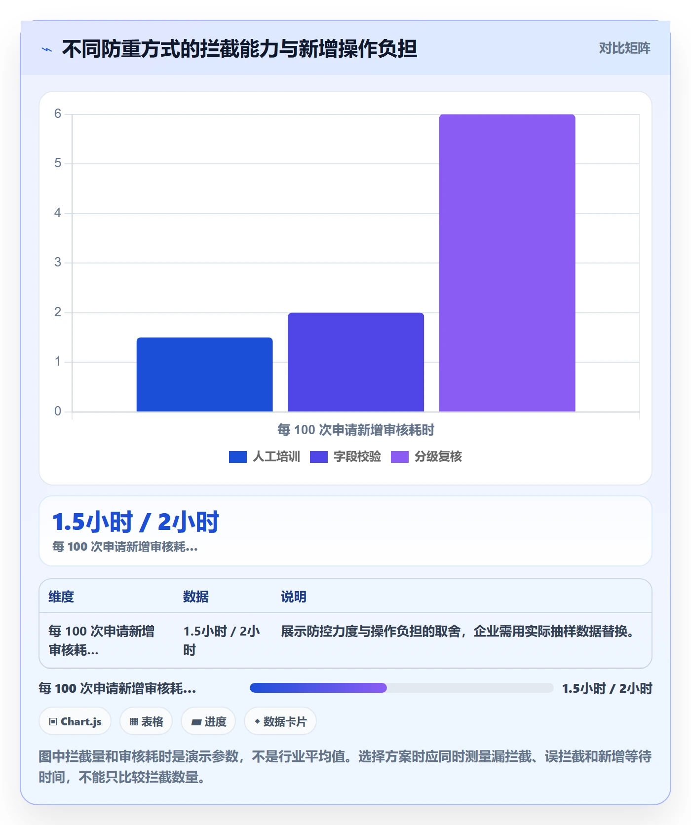Click the progress value 1.5小时 / 2小时 at right
This screenshot has width=691, height=825.
pyautogui.click(x=607, y=688)
